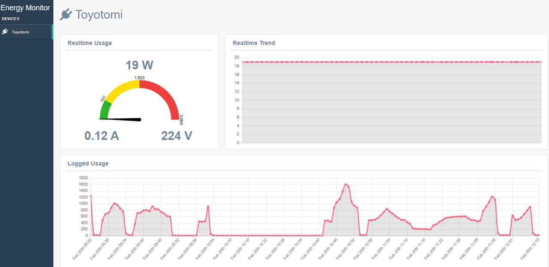Click the 20 label on Realtime Trend axis
549x267 pixels.
[237, 57]
